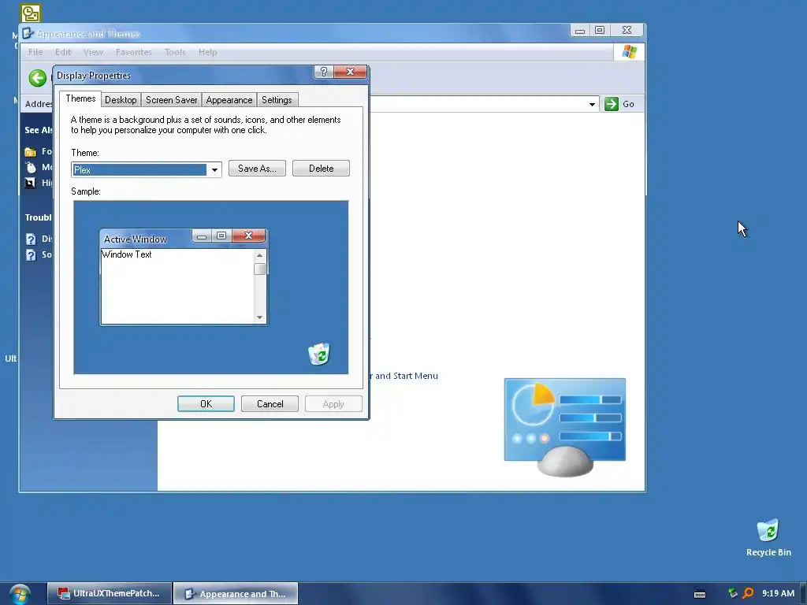Select the Themes tab
This screenshot has height=605, width=807.
pos(80,98)
